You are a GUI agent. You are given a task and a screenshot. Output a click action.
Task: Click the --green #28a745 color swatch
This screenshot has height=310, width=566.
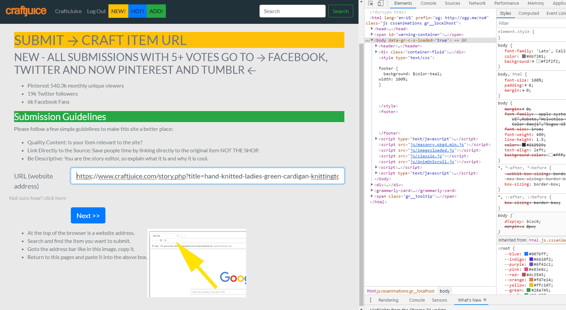[x=528, y=290]
